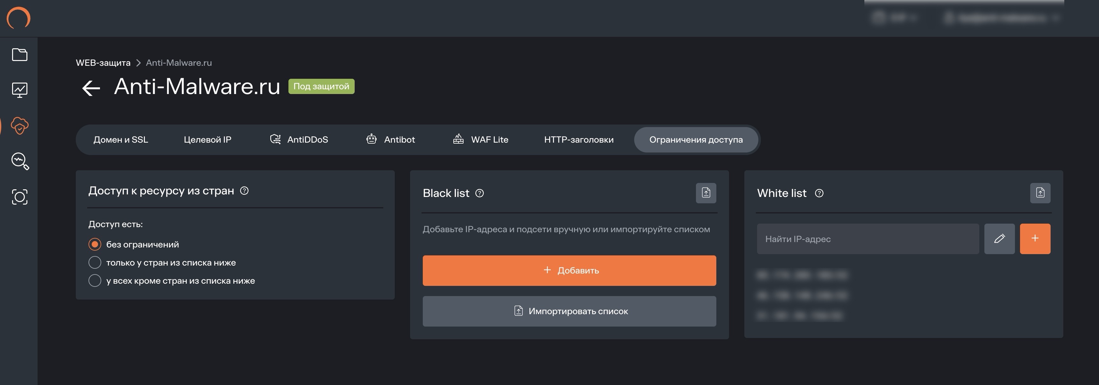Click the orange plus button in White list
The height and width of the screenshot is (385, 1099).
click(1035, 239)
